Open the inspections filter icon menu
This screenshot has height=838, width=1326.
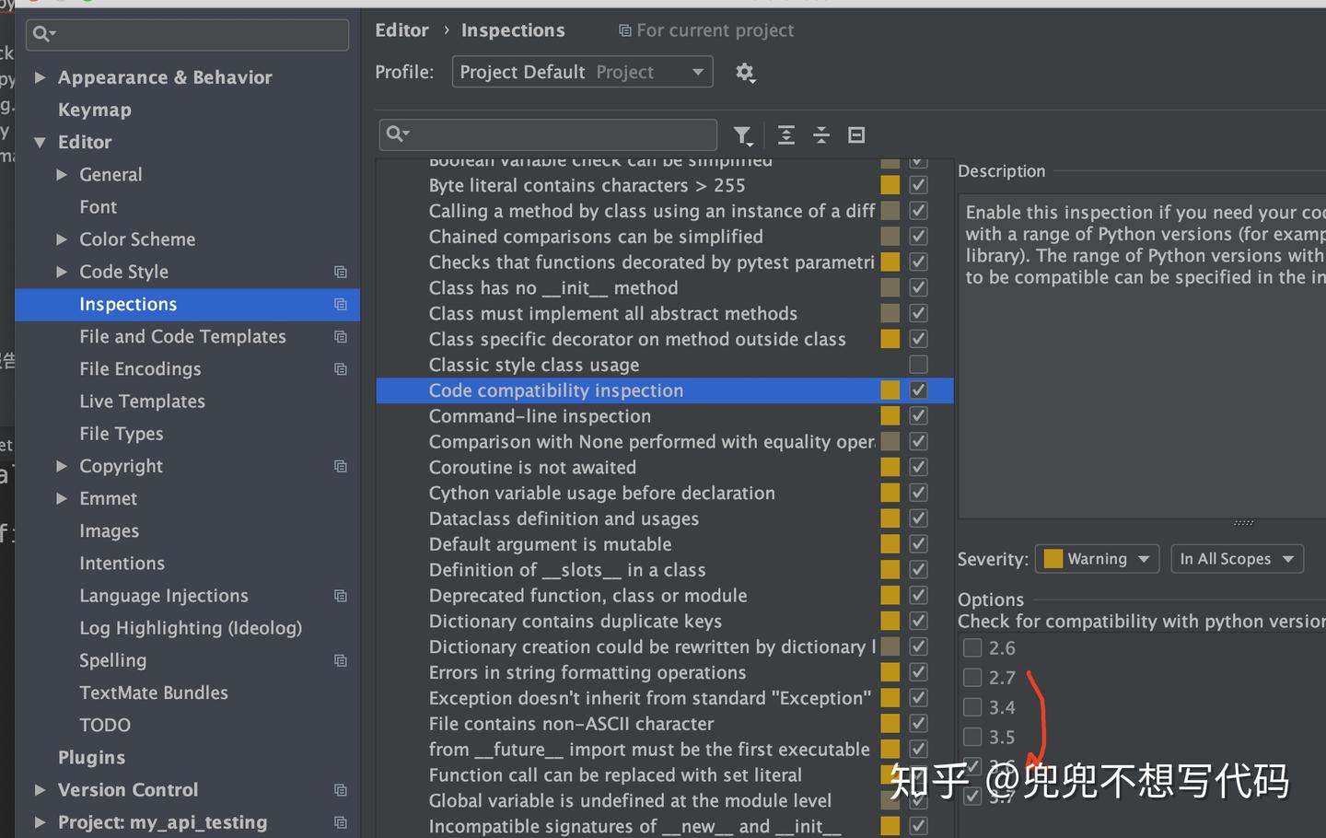[x=743, y=134]
